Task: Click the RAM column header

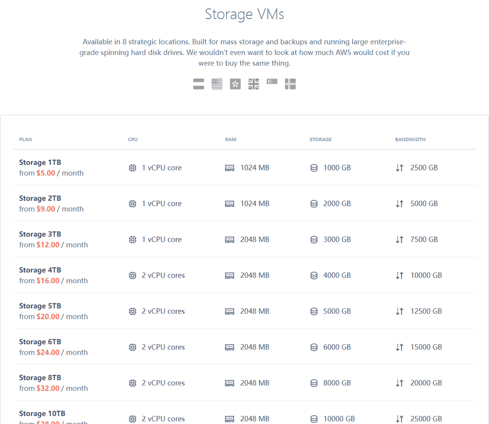Action: 231,140
